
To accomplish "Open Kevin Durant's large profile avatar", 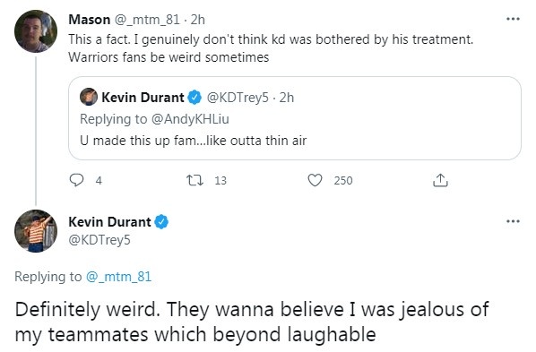I will [36, 231].
